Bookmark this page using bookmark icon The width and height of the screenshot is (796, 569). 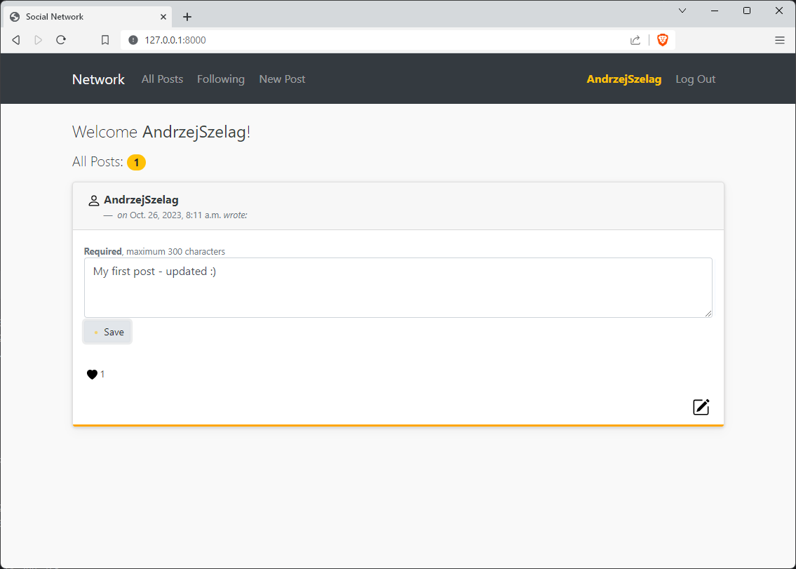pos(105,40)
